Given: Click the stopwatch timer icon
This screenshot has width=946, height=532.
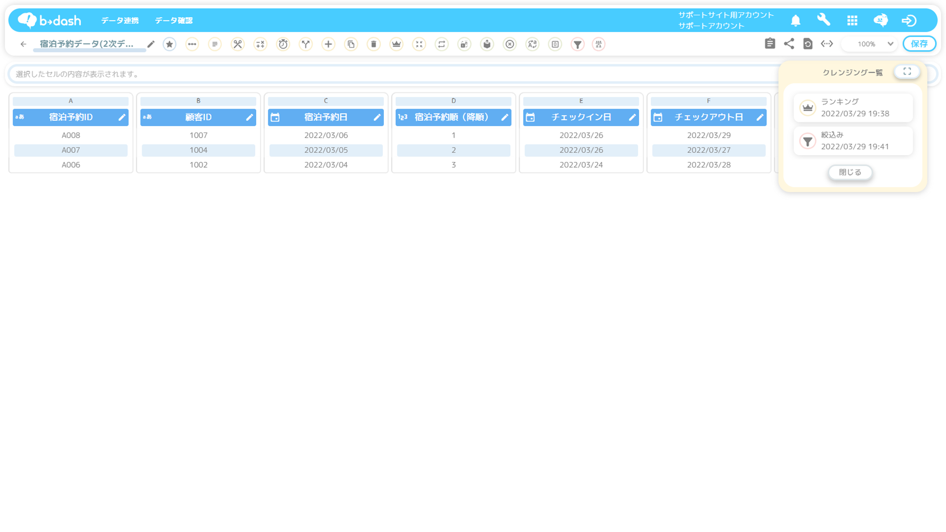Looking at the screenshot, I should (x=283, y=44).
